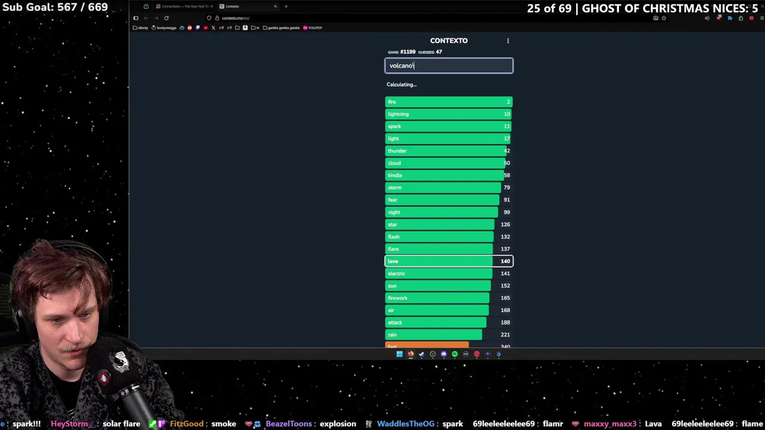Open the browser hamburger menu
The image size is (765, 430).
point(761,18)
